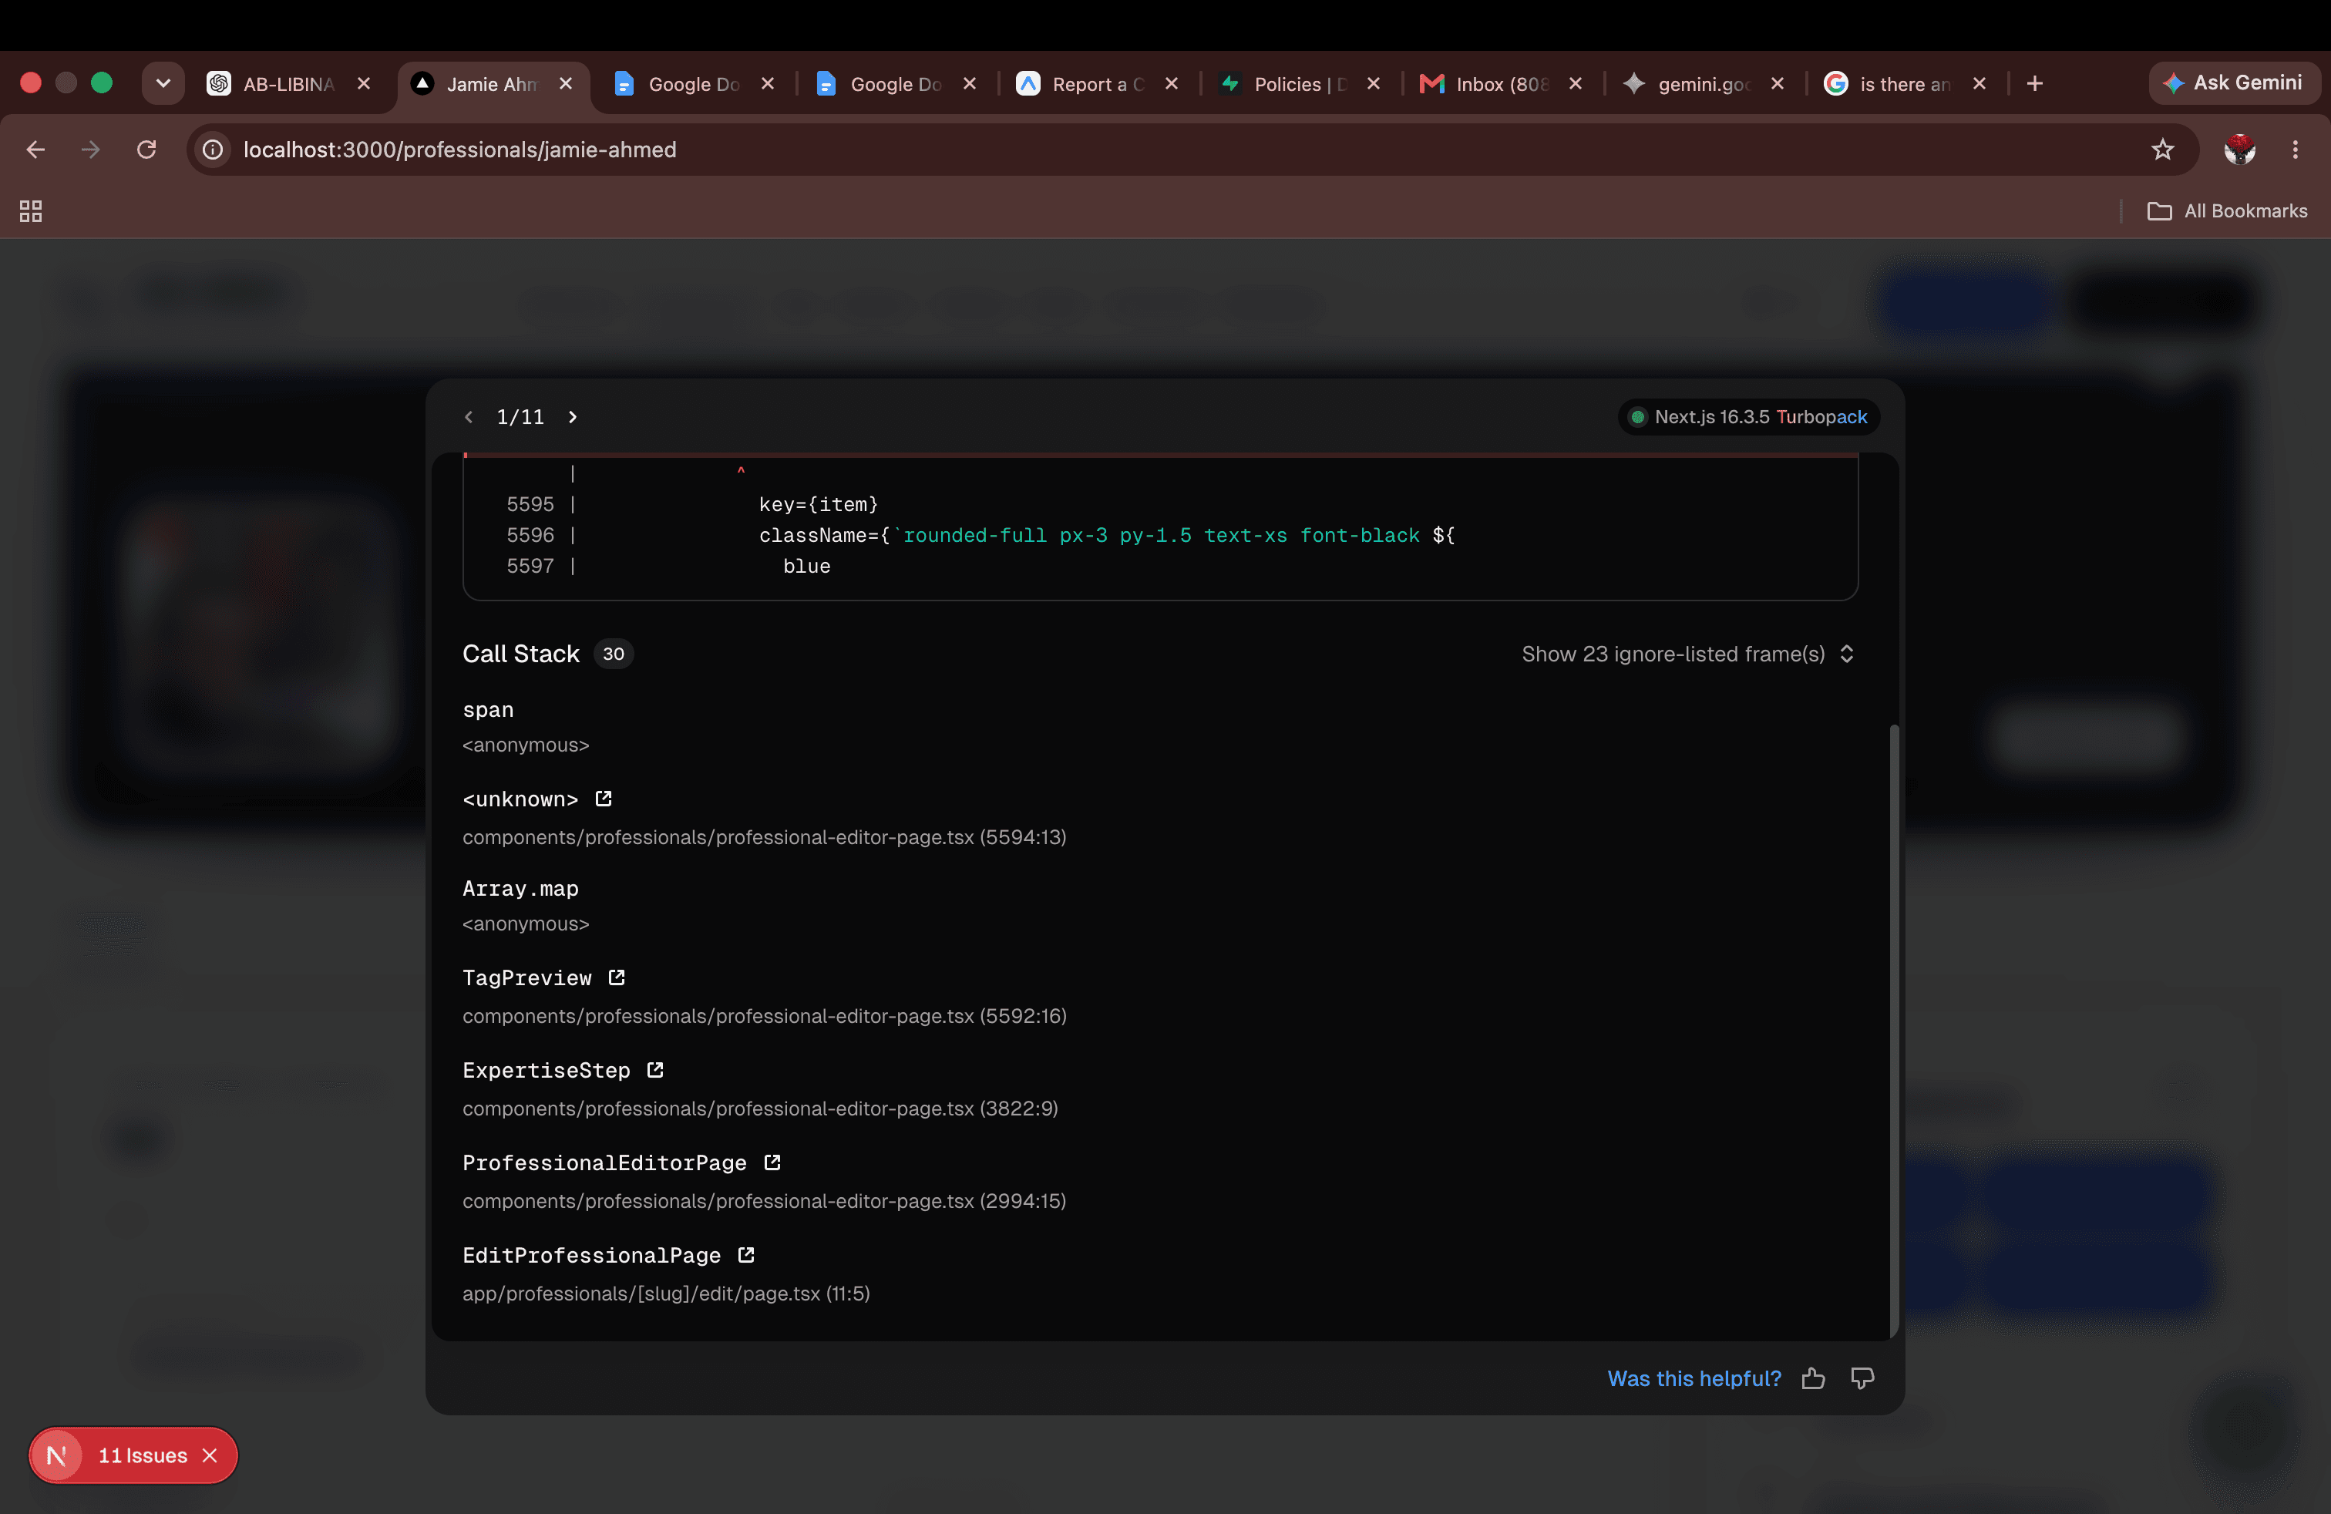Give thumbs down feedback
Image resolution: width=2331 pixels, height=1514 pixels.
pos(1862,1379)
